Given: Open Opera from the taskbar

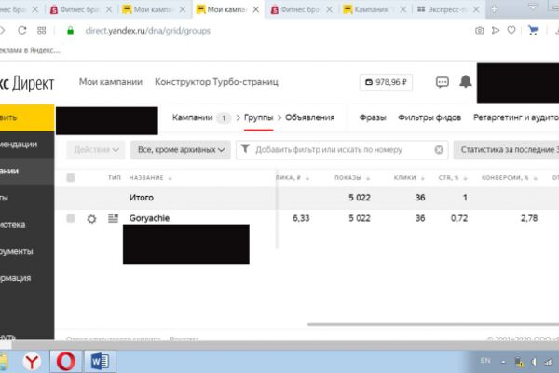Looking at the screenshot, I should click(65, 362).
